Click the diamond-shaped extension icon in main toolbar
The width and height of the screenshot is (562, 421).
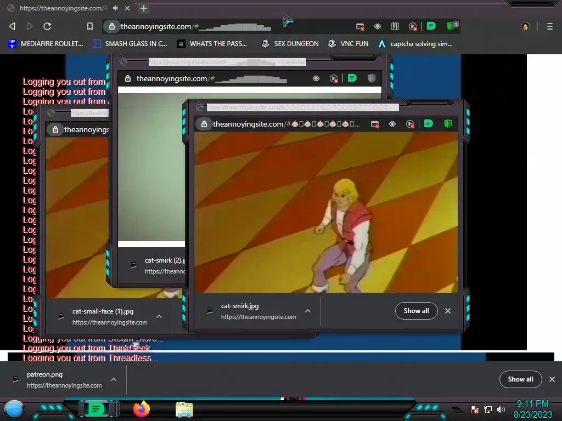[x=378, y=26]
